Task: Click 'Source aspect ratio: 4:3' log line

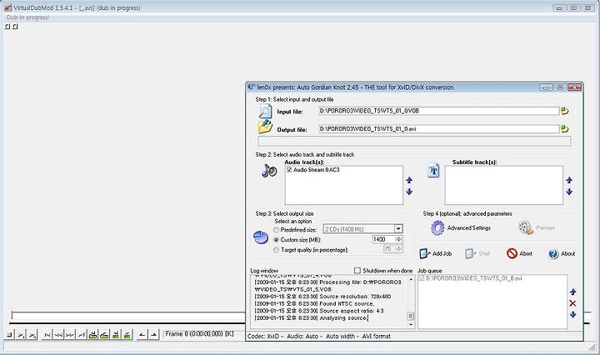Action: [x=318, y=311]
